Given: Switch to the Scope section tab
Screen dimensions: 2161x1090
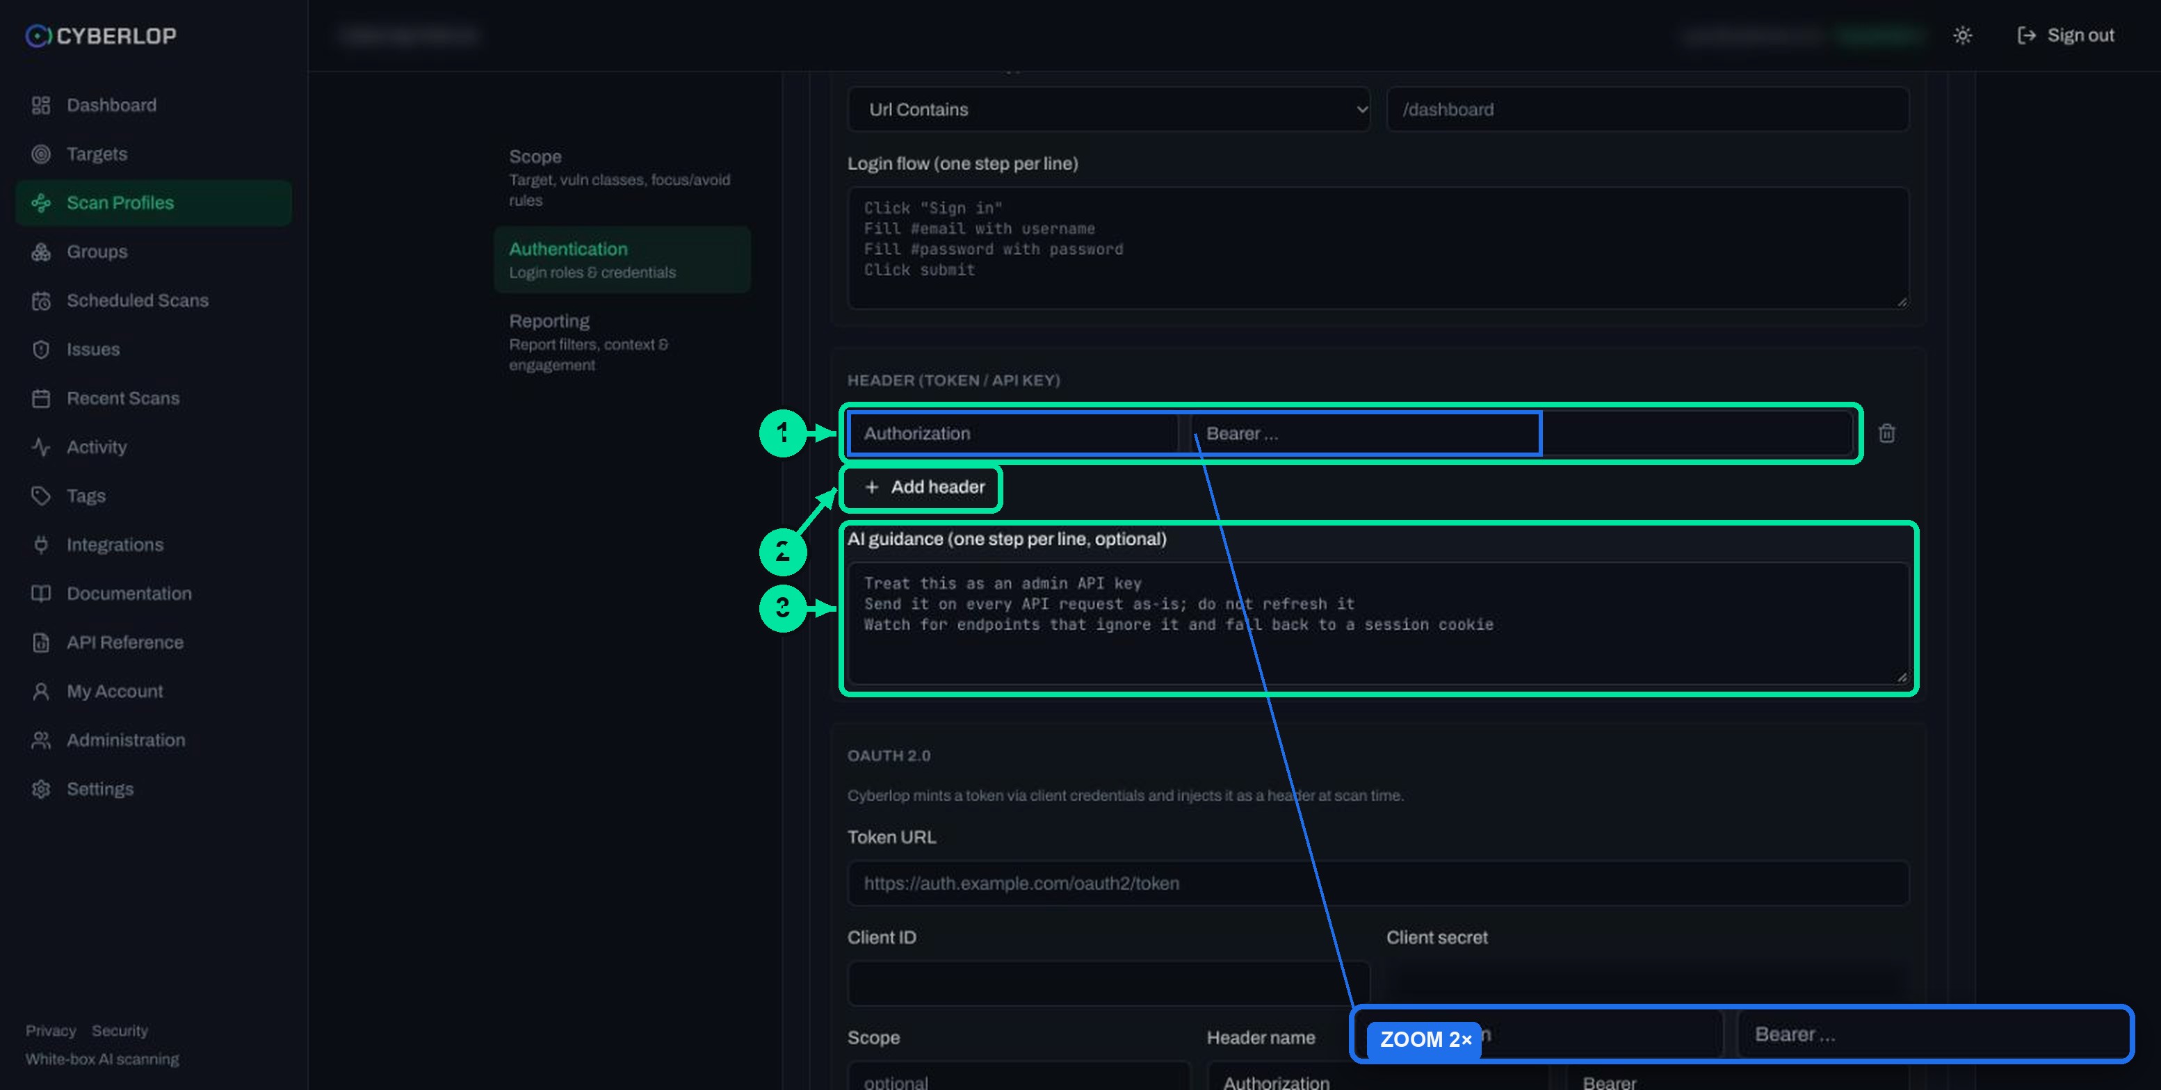Looking at the screenshot, I should click(x=622, y=178).
